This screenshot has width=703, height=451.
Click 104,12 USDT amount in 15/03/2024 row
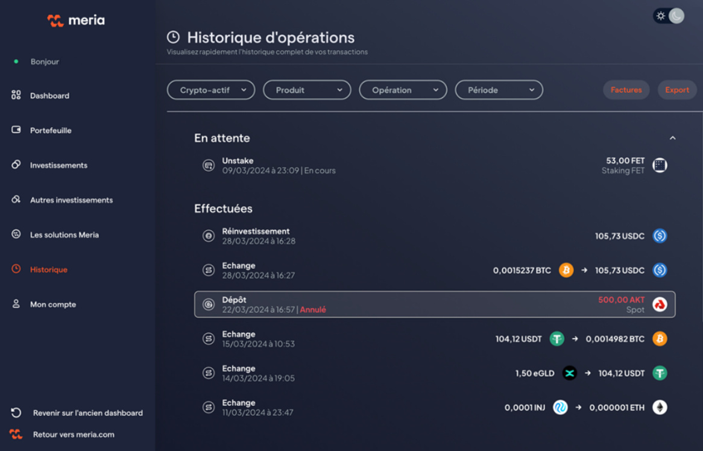click(x=519, y=339)
